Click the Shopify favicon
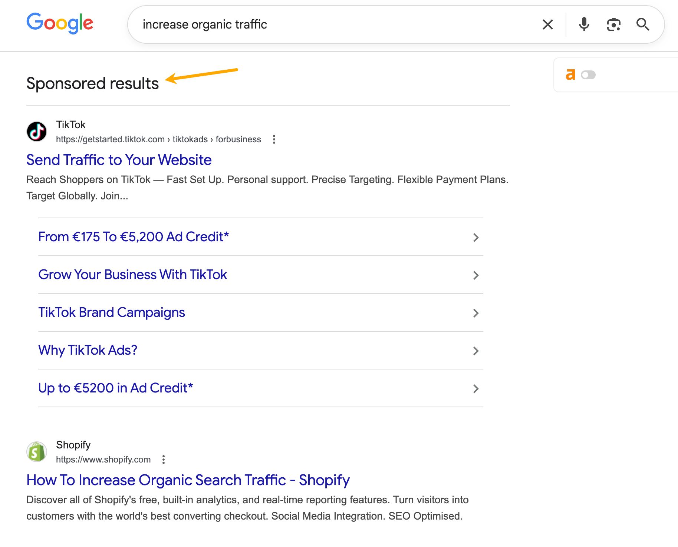Screen dimensions: 678x547 (36, 451)
